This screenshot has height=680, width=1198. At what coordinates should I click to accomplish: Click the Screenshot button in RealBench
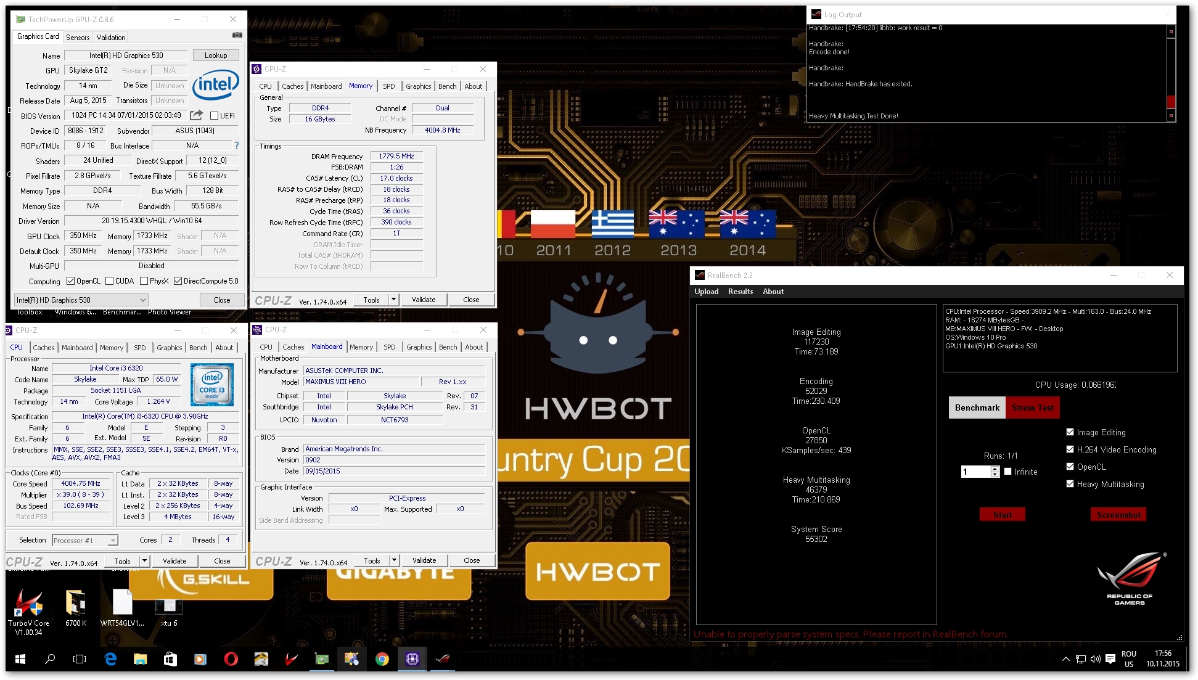click(1118, 515)
